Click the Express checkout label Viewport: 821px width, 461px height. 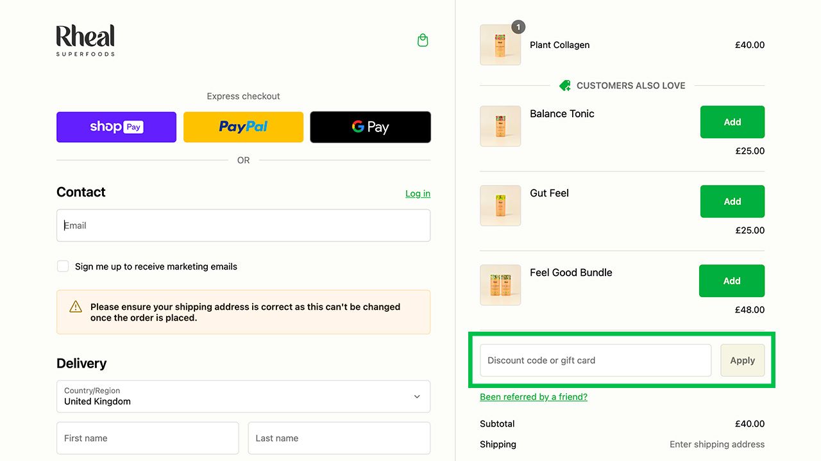click(x=243, y=96)
